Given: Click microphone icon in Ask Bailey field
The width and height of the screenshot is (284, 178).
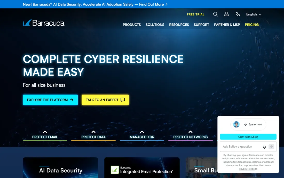Looking at the screenshot, I should pos(264,147).
